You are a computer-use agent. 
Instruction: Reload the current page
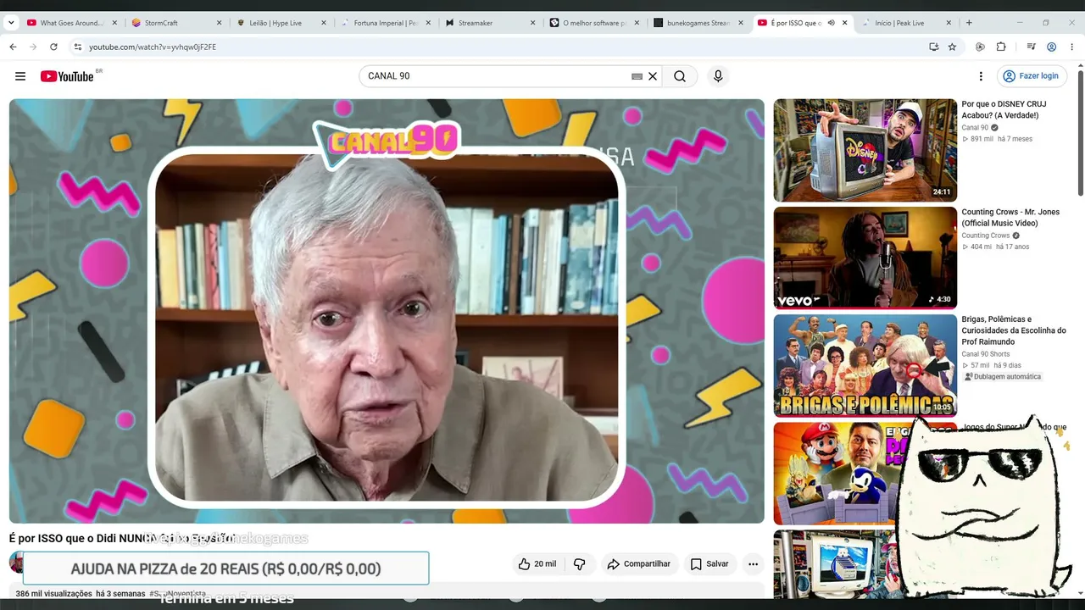point(53,47)
